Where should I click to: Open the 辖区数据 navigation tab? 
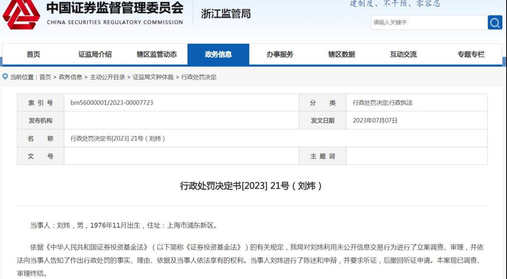341,54
